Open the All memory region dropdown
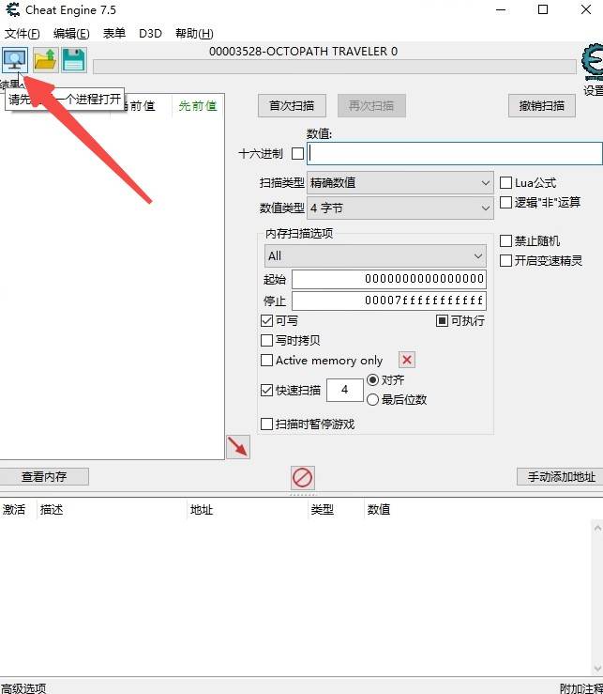Viewport: 603px width, 694px height. (x=375, y=255)
